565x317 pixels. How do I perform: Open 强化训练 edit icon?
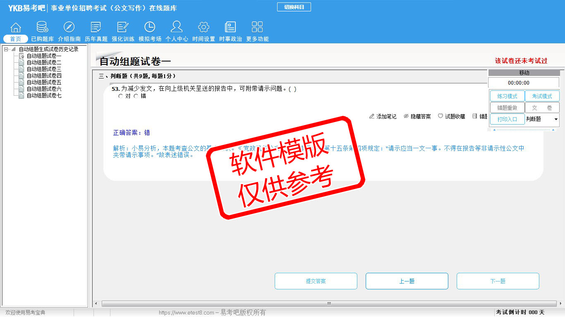point(123,28)
